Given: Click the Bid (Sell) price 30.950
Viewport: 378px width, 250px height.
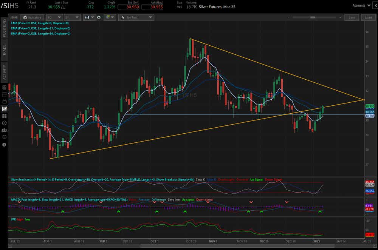Looking at the screenshot, I should coord(129,7).
